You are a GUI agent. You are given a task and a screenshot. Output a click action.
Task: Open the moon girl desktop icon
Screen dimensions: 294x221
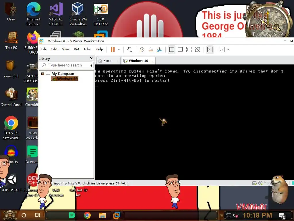click(x=11, y=68)
